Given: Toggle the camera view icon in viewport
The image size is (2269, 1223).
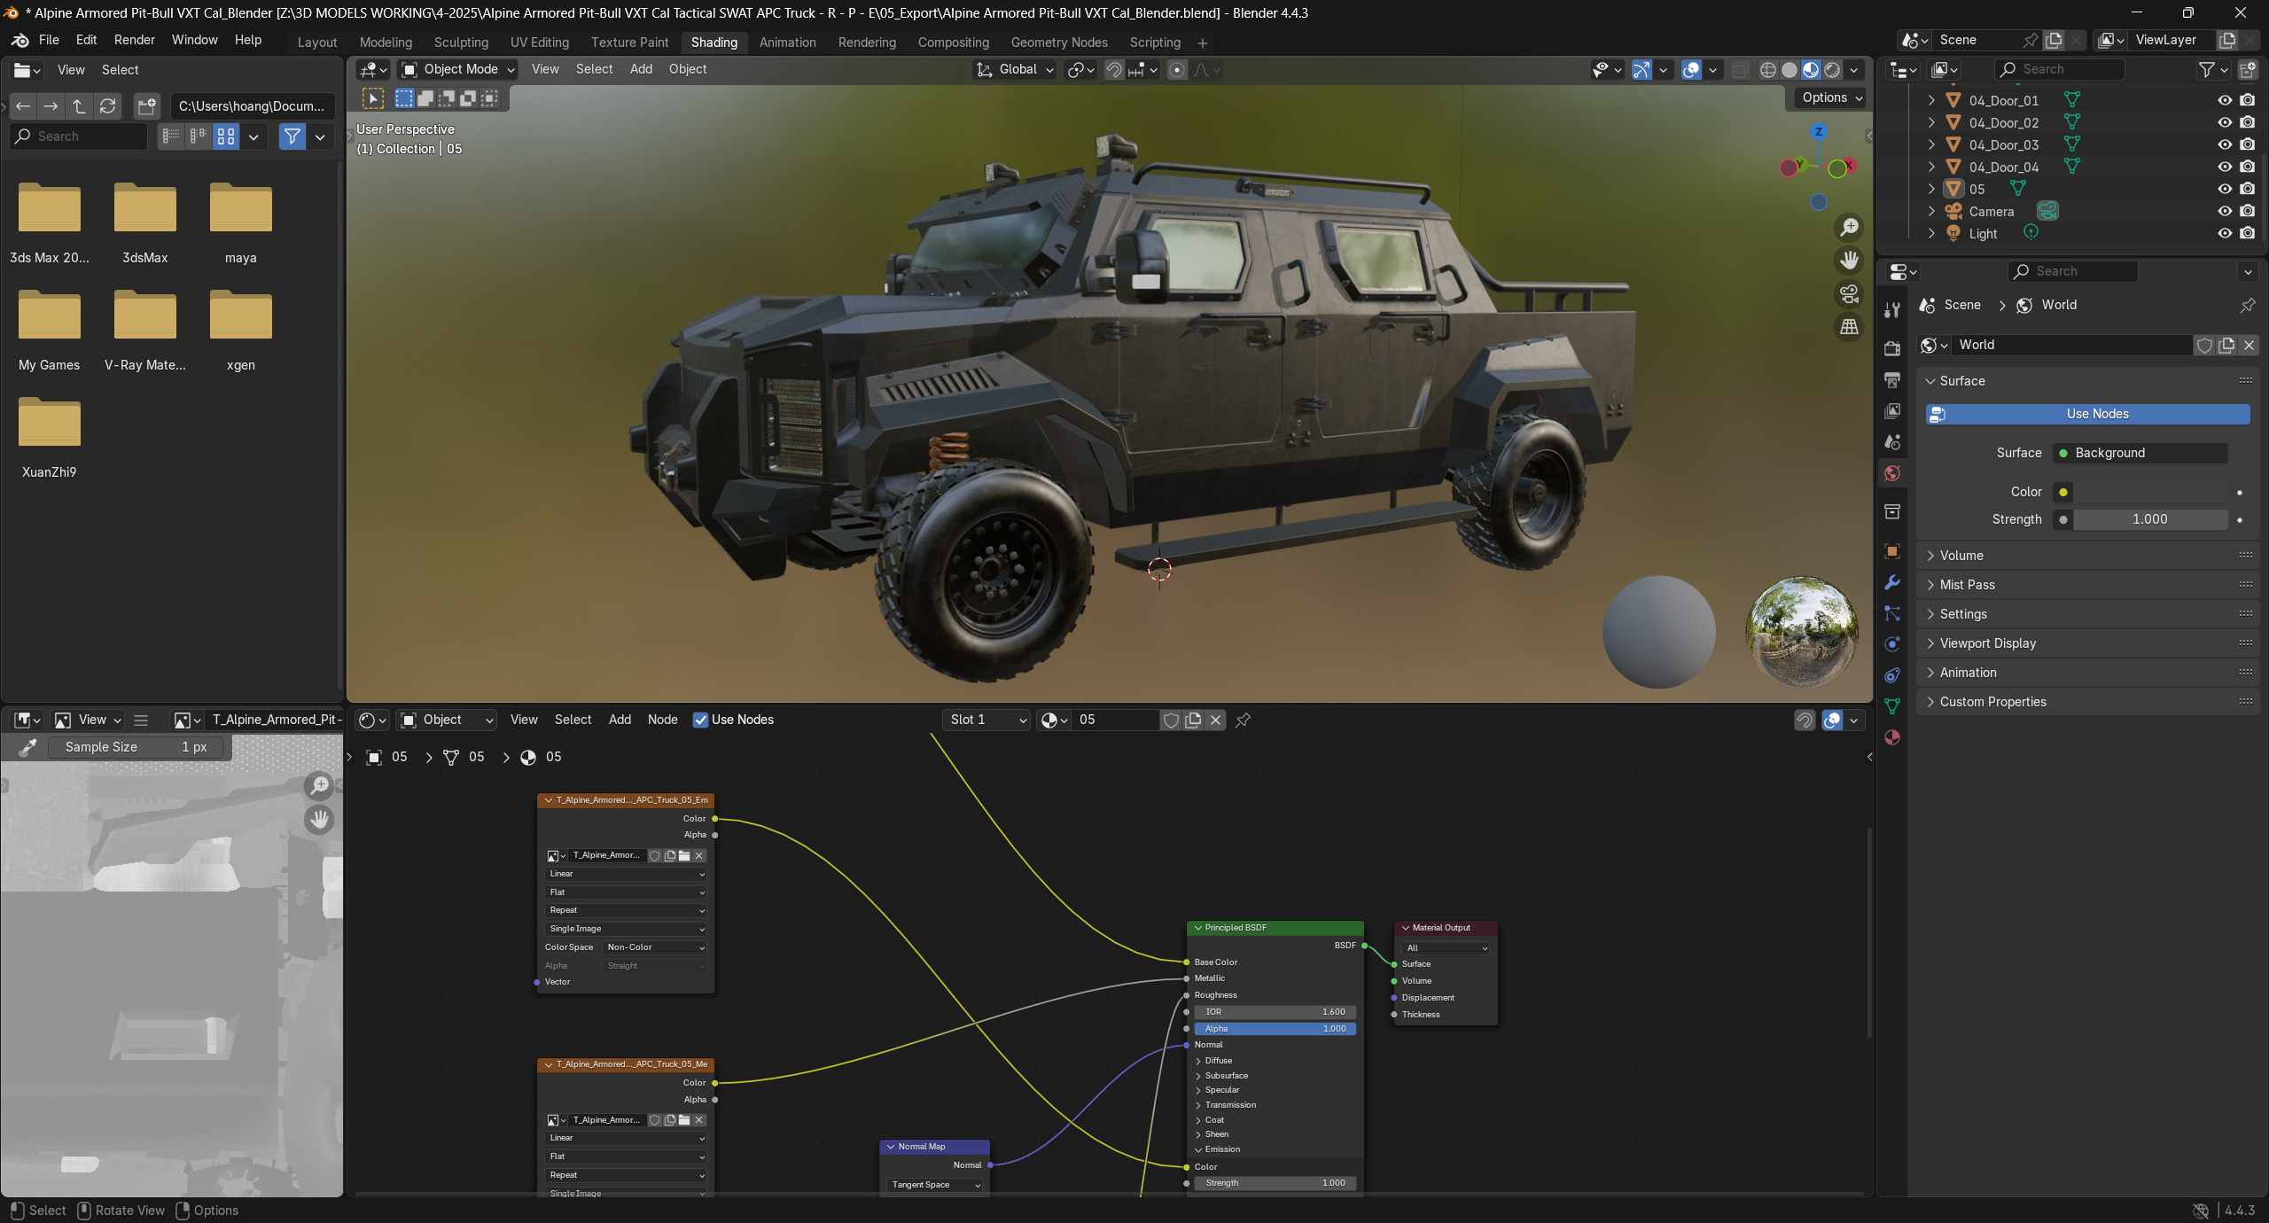Looking at the screenshot, I should click(1849, 293).
